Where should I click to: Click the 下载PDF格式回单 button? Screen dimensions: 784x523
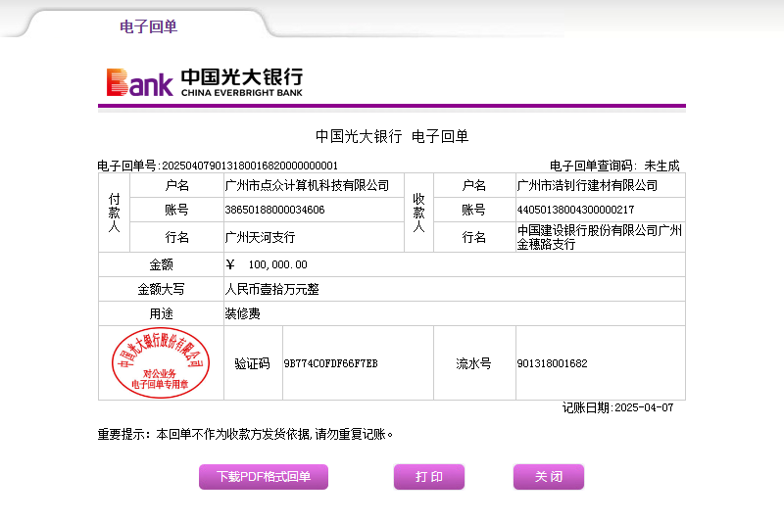pos(264,477)
